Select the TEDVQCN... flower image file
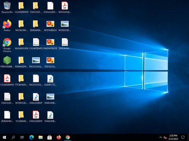The width and height of the screenshot is (189, 141). click(50, 62)
